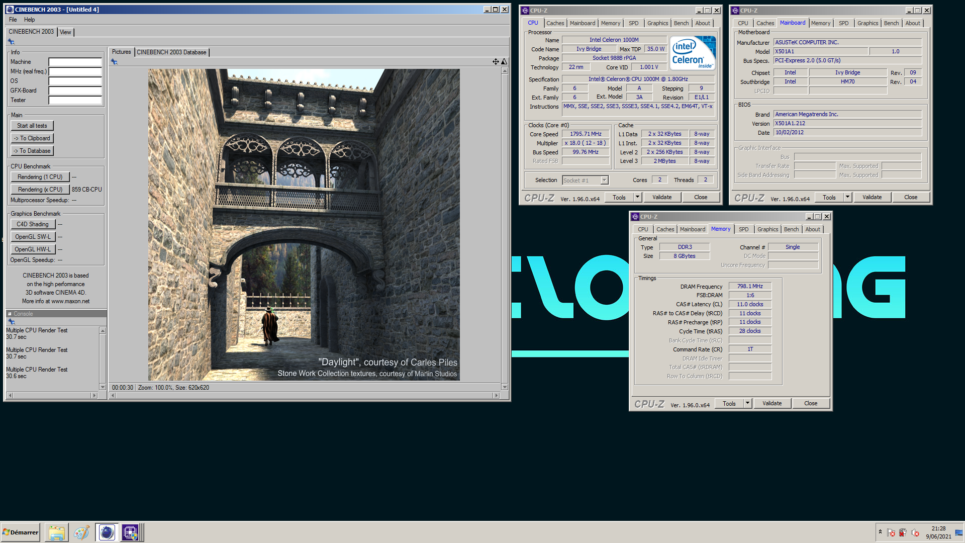965x543 pixels.
Task: Click the To Database button
Action: (x=32, y=151)
